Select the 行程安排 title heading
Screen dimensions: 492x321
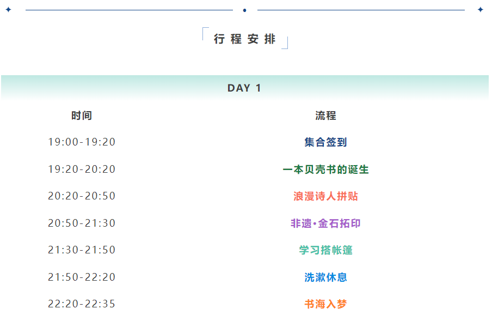tap(245, 39)
